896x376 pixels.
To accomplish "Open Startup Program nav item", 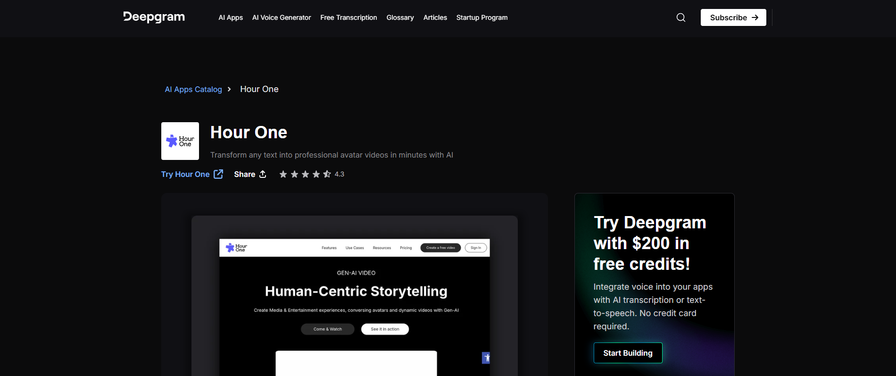I will (x=482, y=17).
